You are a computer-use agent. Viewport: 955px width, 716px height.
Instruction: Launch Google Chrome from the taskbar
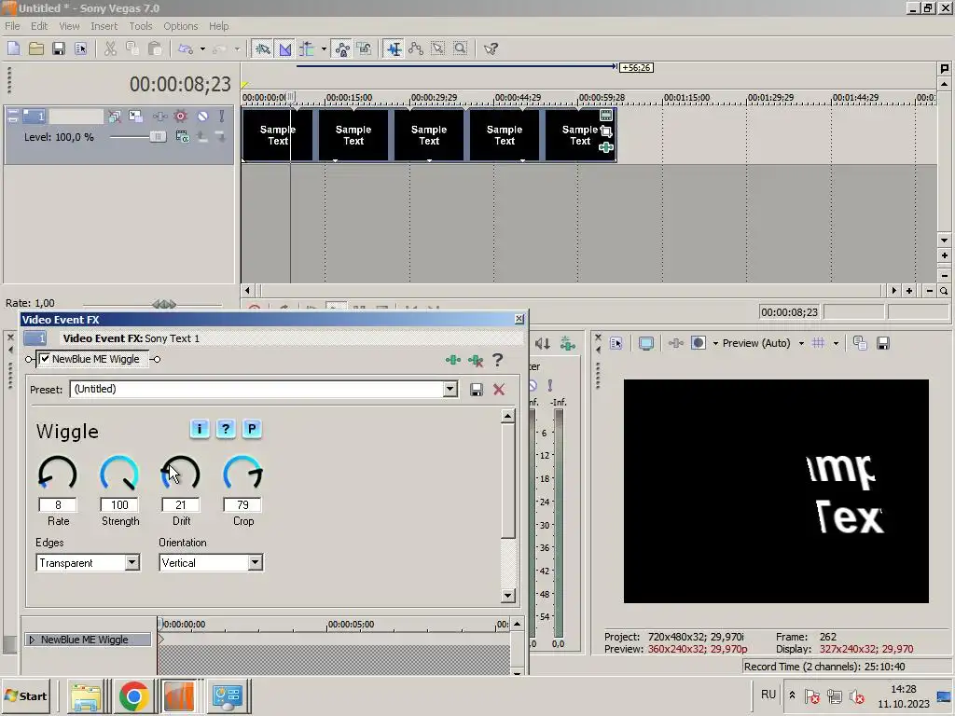click(134, 695)
